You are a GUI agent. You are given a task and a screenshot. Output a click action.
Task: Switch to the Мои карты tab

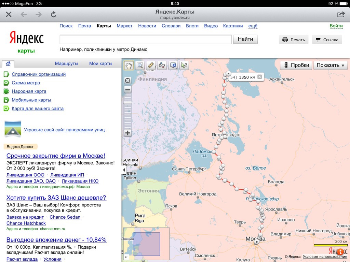101,63
